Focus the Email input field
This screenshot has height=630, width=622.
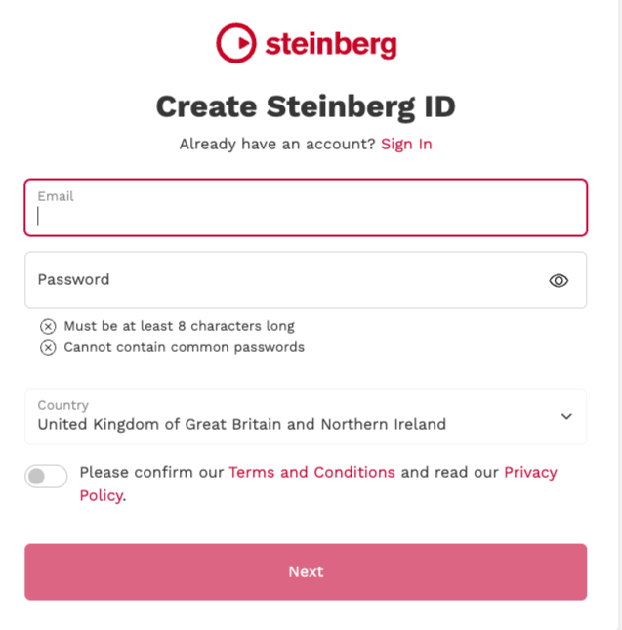[306, 216]
